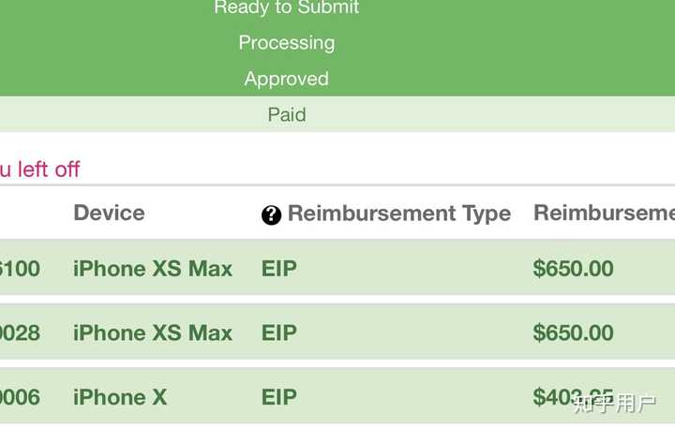
Task: Click EIP in the second row
Action: click(279, 332)
